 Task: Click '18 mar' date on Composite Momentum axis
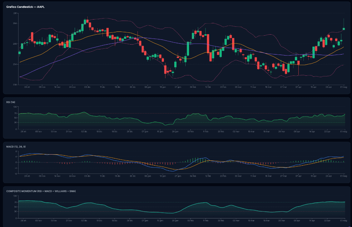[266, 221]
